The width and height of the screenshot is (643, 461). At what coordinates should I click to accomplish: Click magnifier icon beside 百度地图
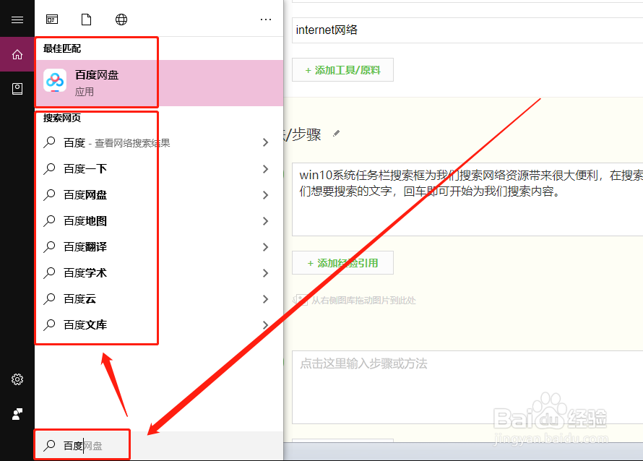(49, 220)
